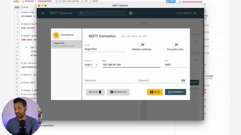241x135 pixels.
Task: Open Advanced connection settings
Action: point(118,92)
